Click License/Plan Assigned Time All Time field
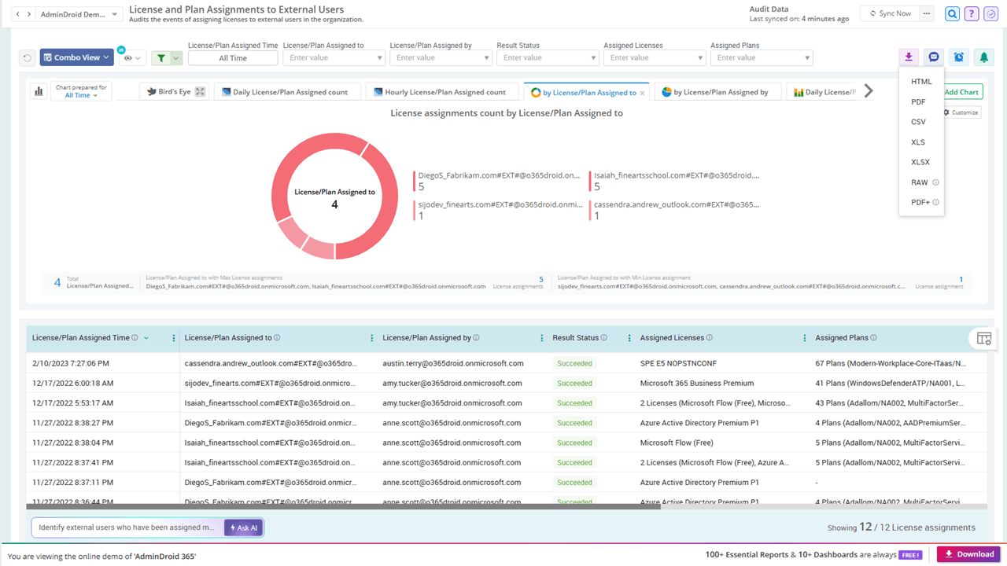 233,57
